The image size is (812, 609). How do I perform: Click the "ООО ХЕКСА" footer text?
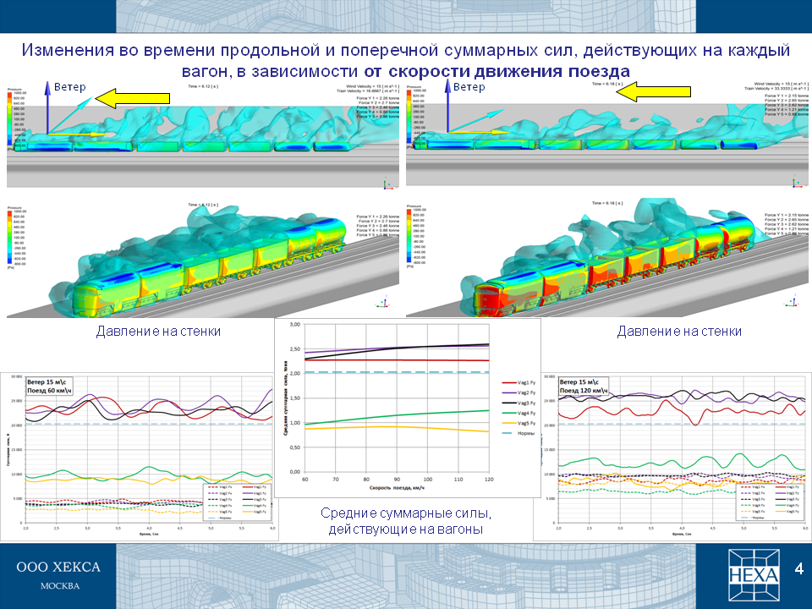(58, 567)
